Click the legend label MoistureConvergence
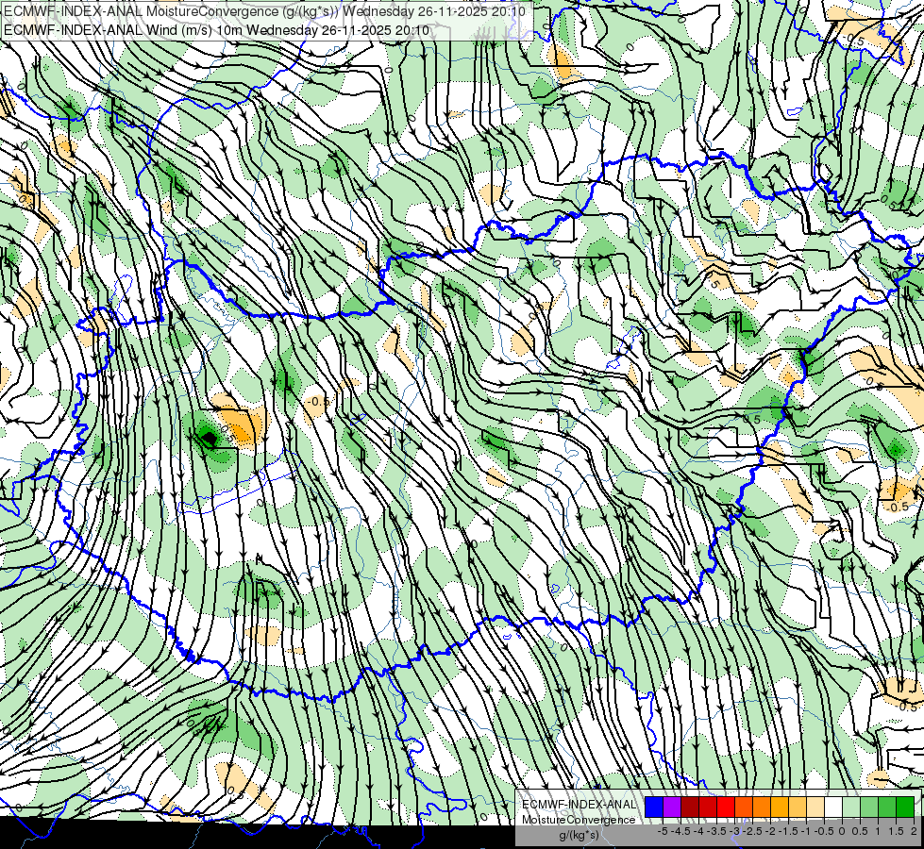The image size is (924, 849). 579,820
